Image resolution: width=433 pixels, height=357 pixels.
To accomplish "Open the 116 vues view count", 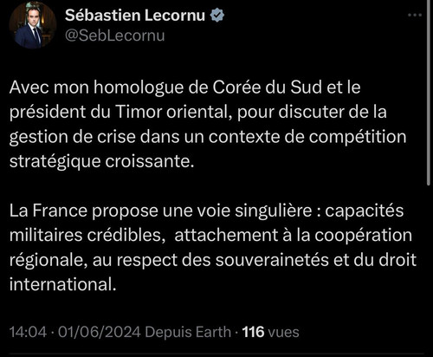I will point(270,332).
